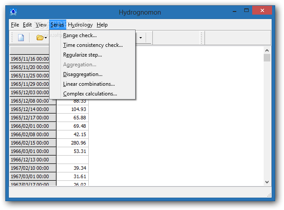Image resolution: width=284 pixels, height=210 pixels.
Task: Select row header 1965/12/08 00:00
Action: [33, 101]
